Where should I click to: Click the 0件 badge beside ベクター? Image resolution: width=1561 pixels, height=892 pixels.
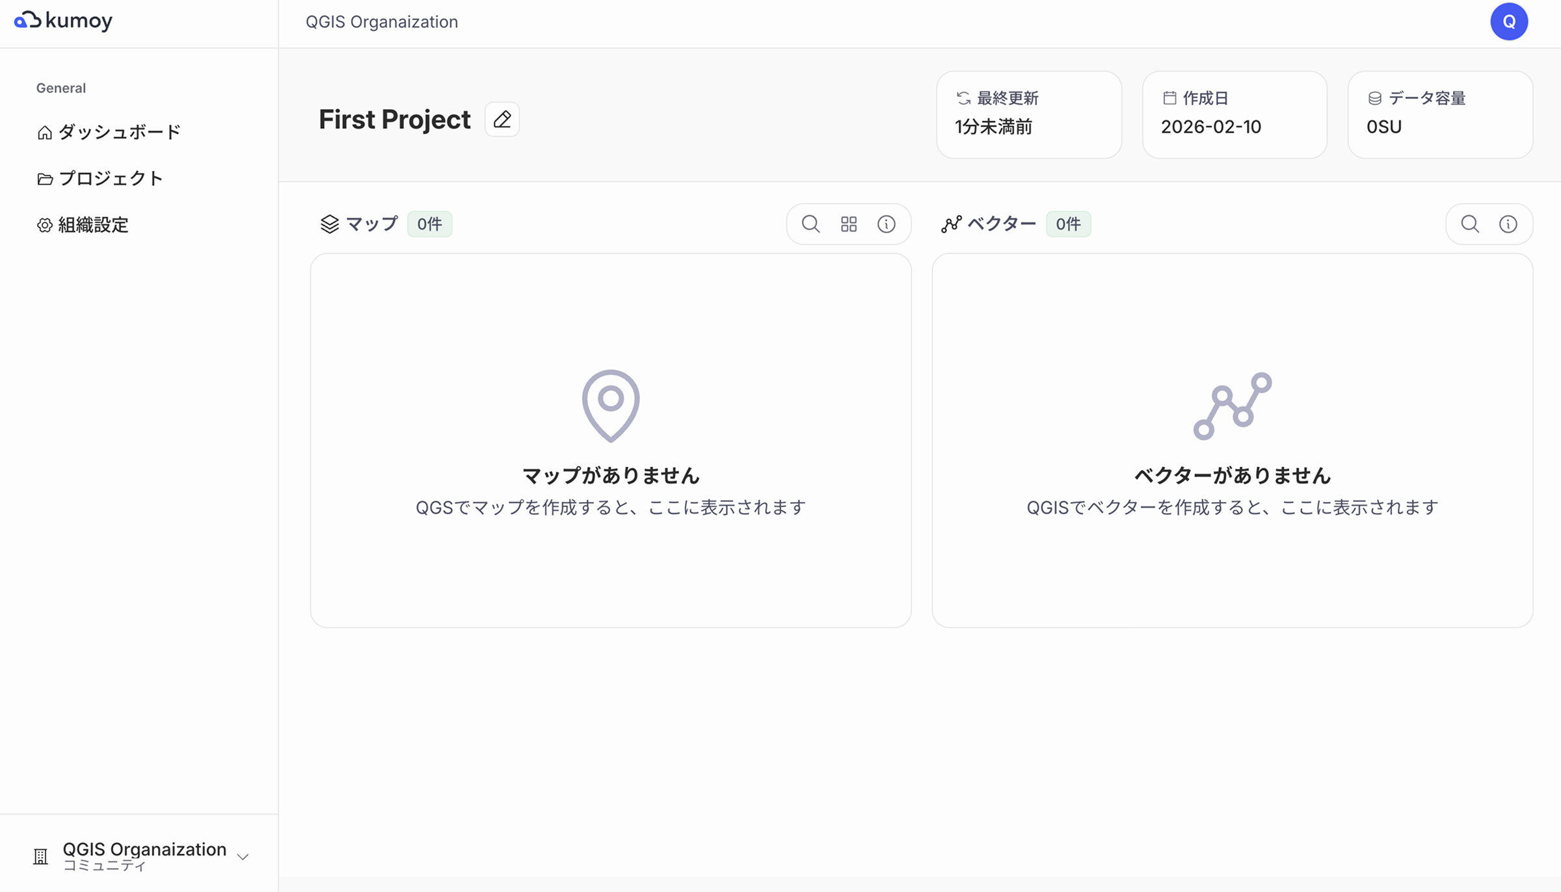[1069, 224]
